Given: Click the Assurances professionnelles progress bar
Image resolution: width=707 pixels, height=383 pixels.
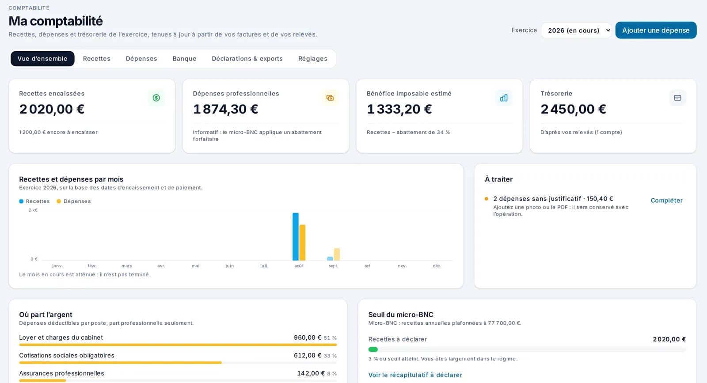Looking at the screenshot, I should pyautogui.click(x=178, y=380).
